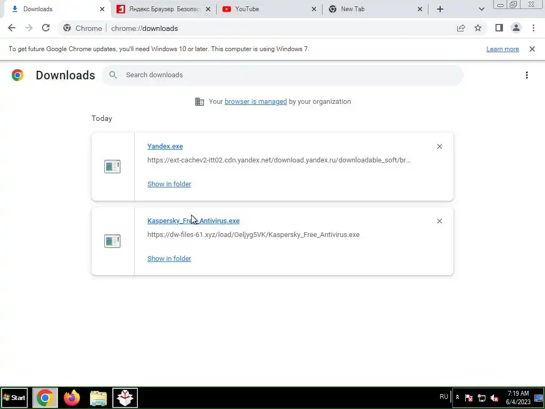This screenshot has height=409, width=545.
Task: Click the forward navigation arrow
Action: click(x=29, y=28)
